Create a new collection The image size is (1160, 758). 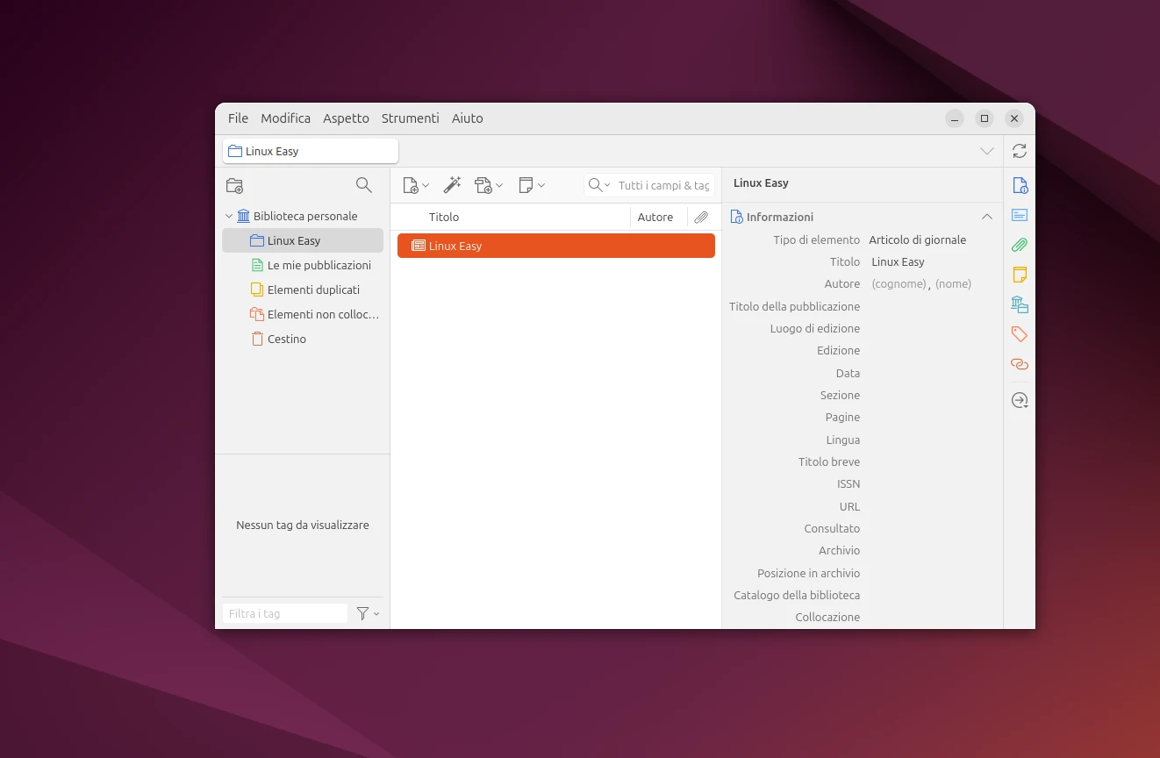(234, 185)
